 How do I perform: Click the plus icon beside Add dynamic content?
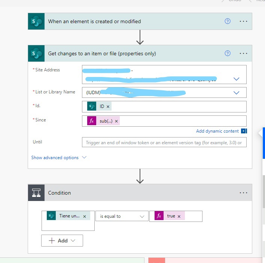(244, 131)
